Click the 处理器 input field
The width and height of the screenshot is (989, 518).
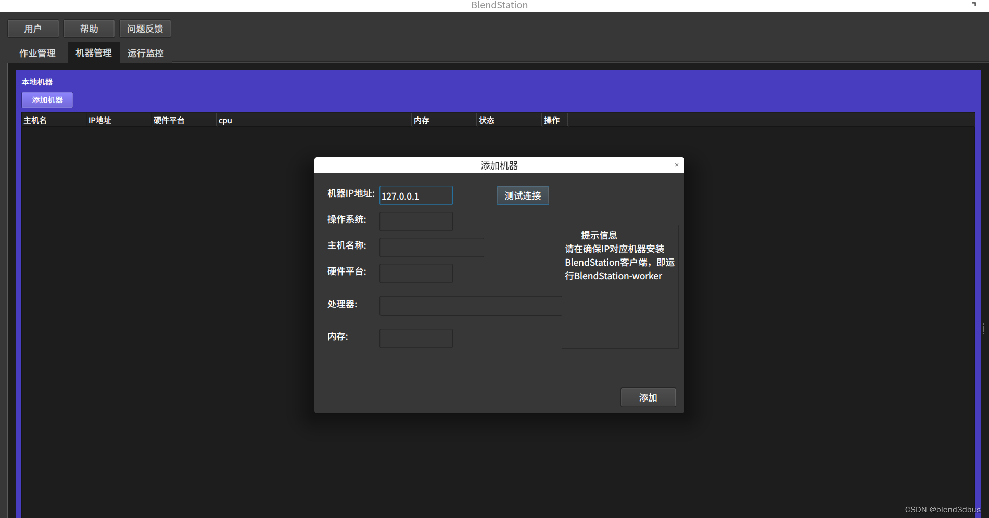pyautogui.click(x=471, y=306)
